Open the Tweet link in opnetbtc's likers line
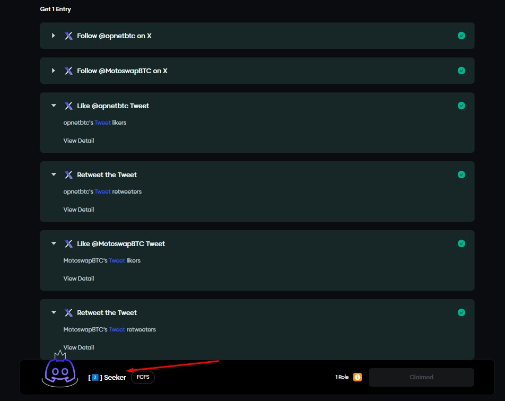 point(102,123)
